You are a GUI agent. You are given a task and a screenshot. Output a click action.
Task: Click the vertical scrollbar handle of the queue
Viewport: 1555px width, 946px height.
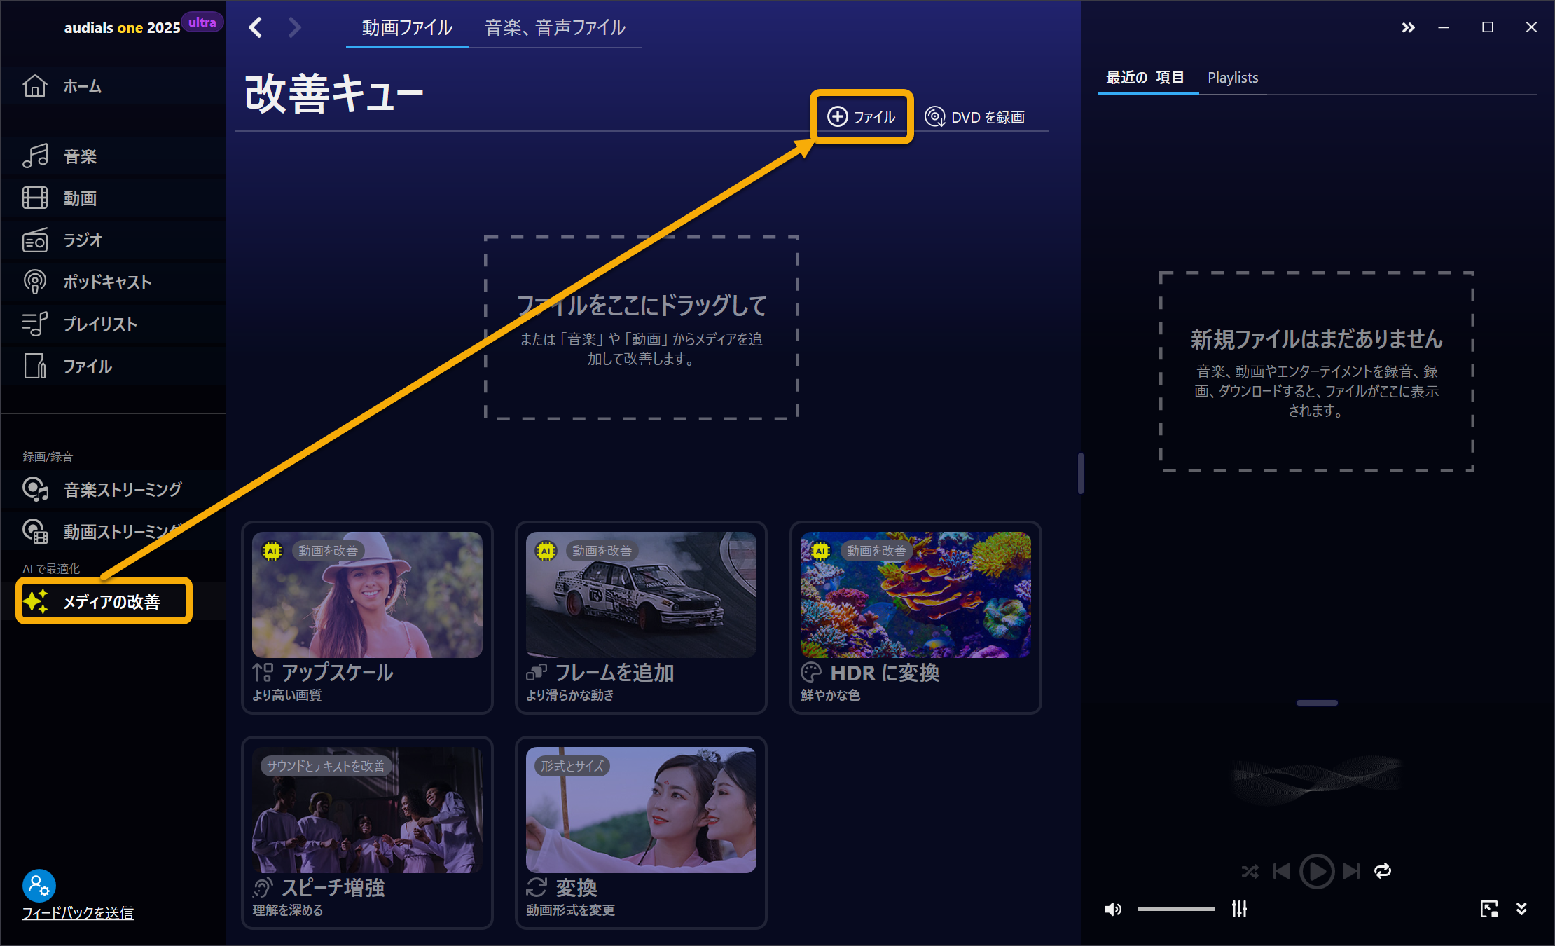click(x=1081, y=473)
